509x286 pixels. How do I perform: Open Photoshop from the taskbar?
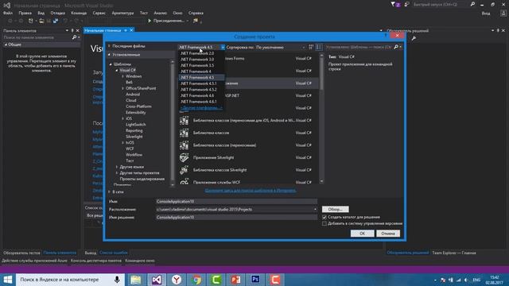pos(255,280)
